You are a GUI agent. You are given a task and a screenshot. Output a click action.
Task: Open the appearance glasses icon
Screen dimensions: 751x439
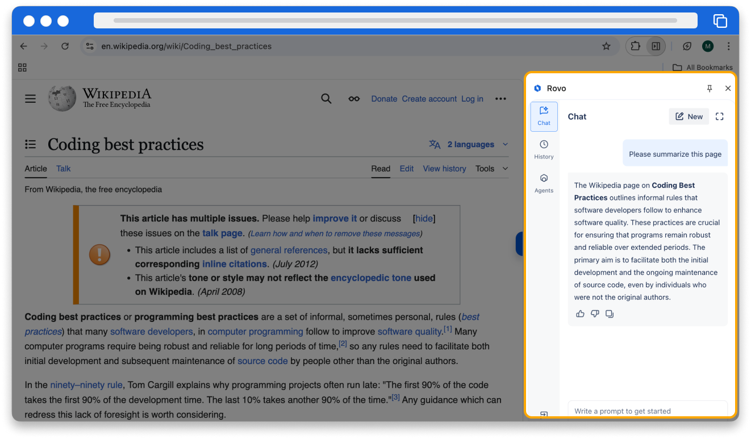pyautogui.click(x=354, y=99)
